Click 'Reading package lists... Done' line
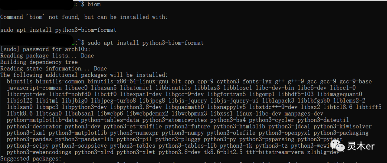The width and height of the screenshot is (387, 163). click(47, 56)
